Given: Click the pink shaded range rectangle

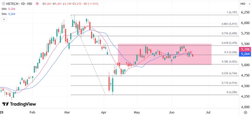Looking at the screenshot, I should pos(165,54).
